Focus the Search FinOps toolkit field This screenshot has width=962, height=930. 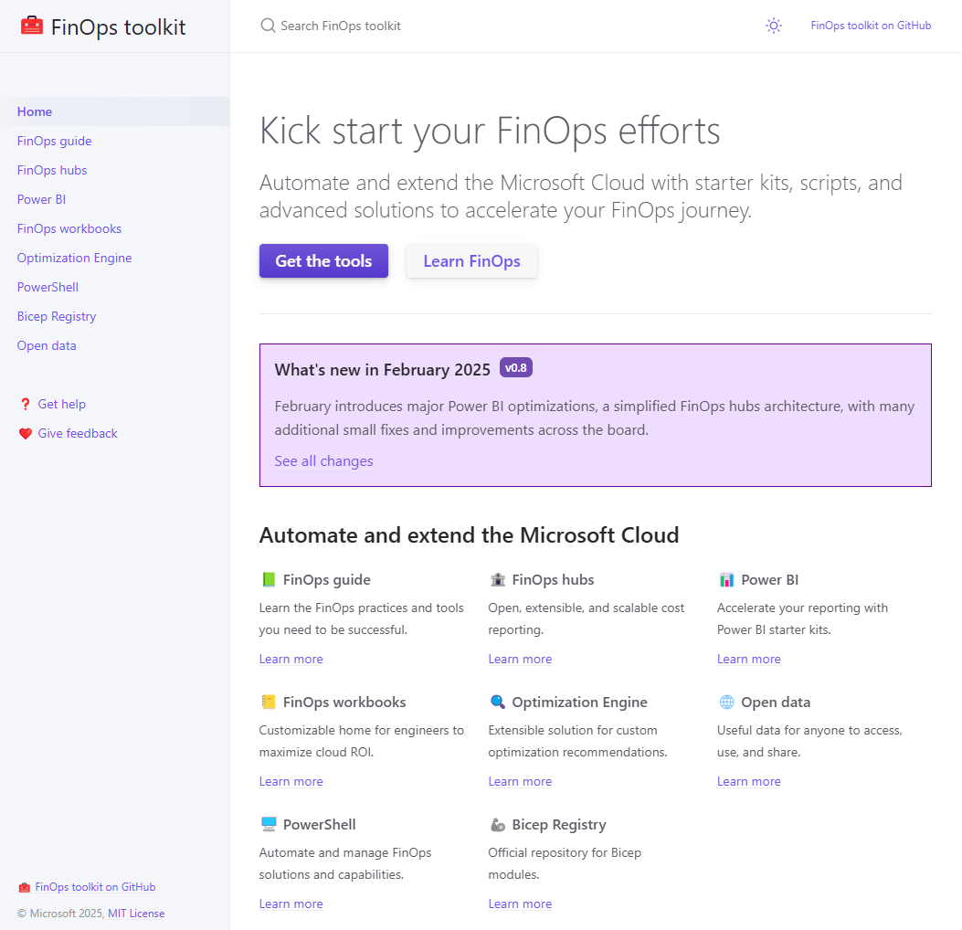click(x=365, y=26)
